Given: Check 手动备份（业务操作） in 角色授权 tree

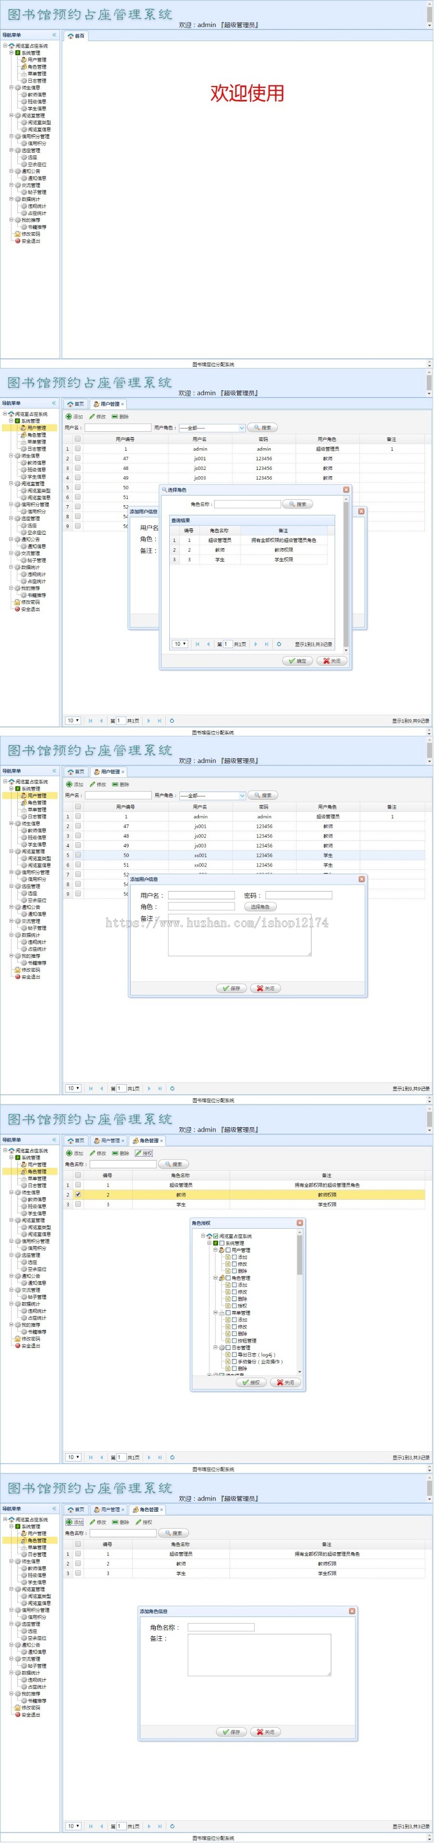Looking at the screenshot, I should tap(234, 1361).
